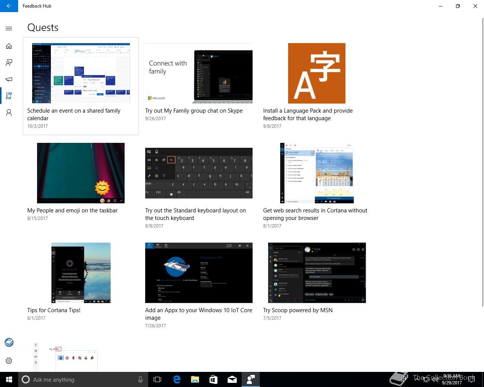Click the 'Try Scoop powered by MSN' title
The image size is (484, 387).
[298, 310]
